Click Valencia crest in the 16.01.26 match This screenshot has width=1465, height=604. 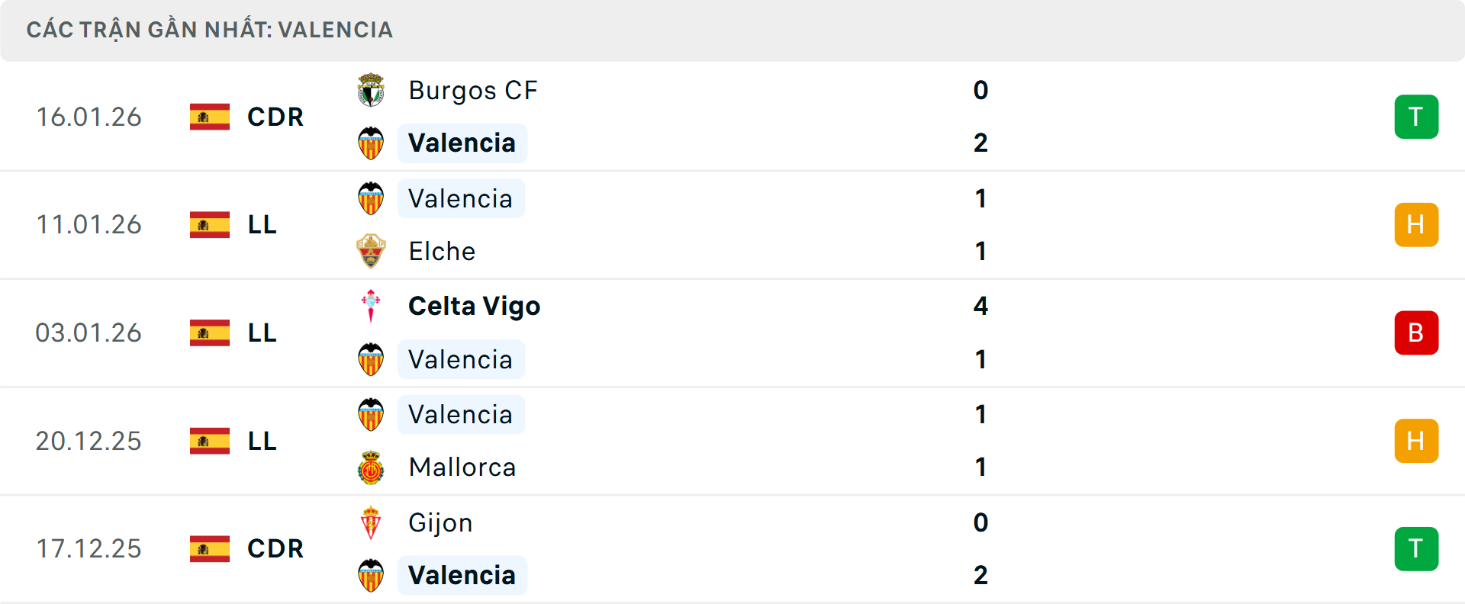pyautogui.click(x=371, y=143)
